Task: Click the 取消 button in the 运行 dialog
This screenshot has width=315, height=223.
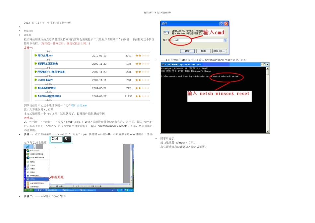Action: click(203, 51)
